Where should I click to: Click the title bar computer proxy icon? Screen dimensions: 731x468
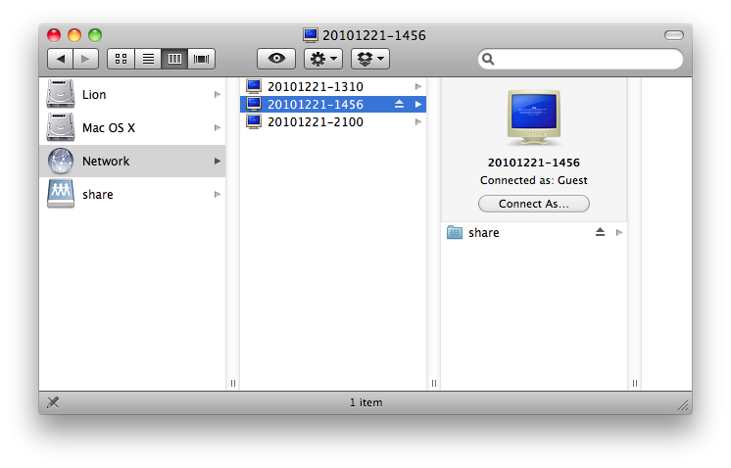pos(311,35)
